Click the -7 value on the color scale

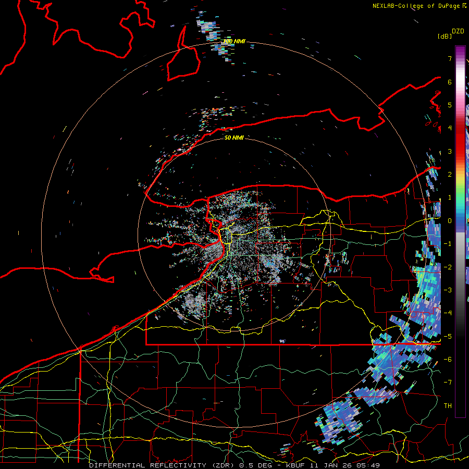pyautogui.click(x=448, y=382)
